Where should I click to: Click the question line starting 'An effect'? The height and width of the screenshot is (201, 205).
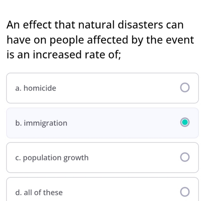[95, 25]
